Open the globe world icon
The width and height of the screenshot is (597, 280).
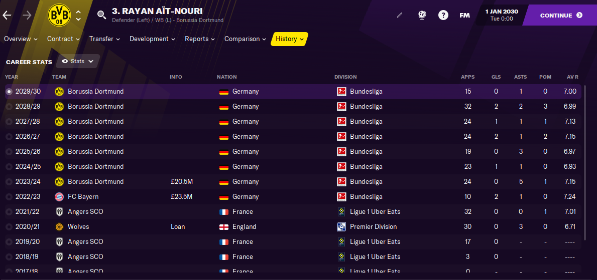click(422, 15)
